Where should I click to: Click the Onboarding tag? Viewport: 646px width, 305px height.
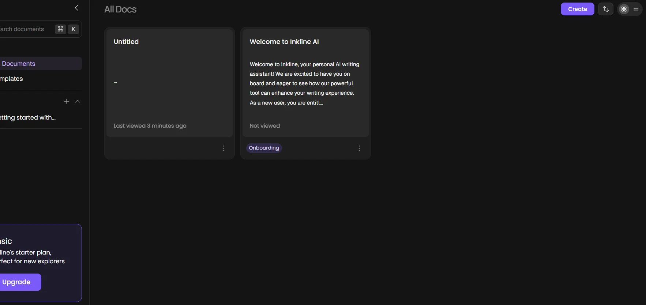click(x=264, y=148)
